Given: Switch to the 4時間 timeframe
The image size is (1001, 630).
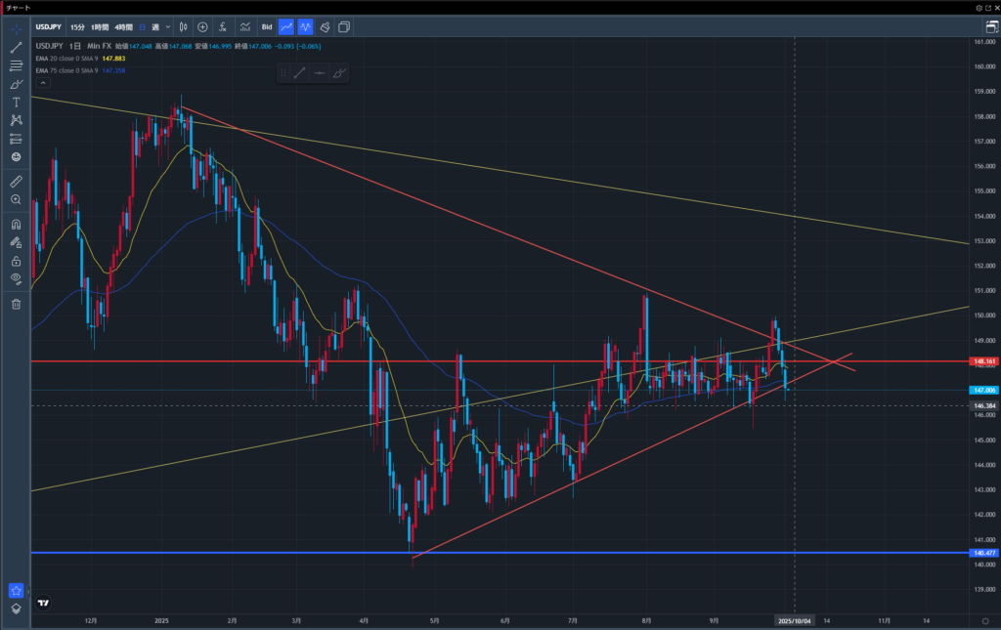Looking at the screenshot, I should point(124,27).
